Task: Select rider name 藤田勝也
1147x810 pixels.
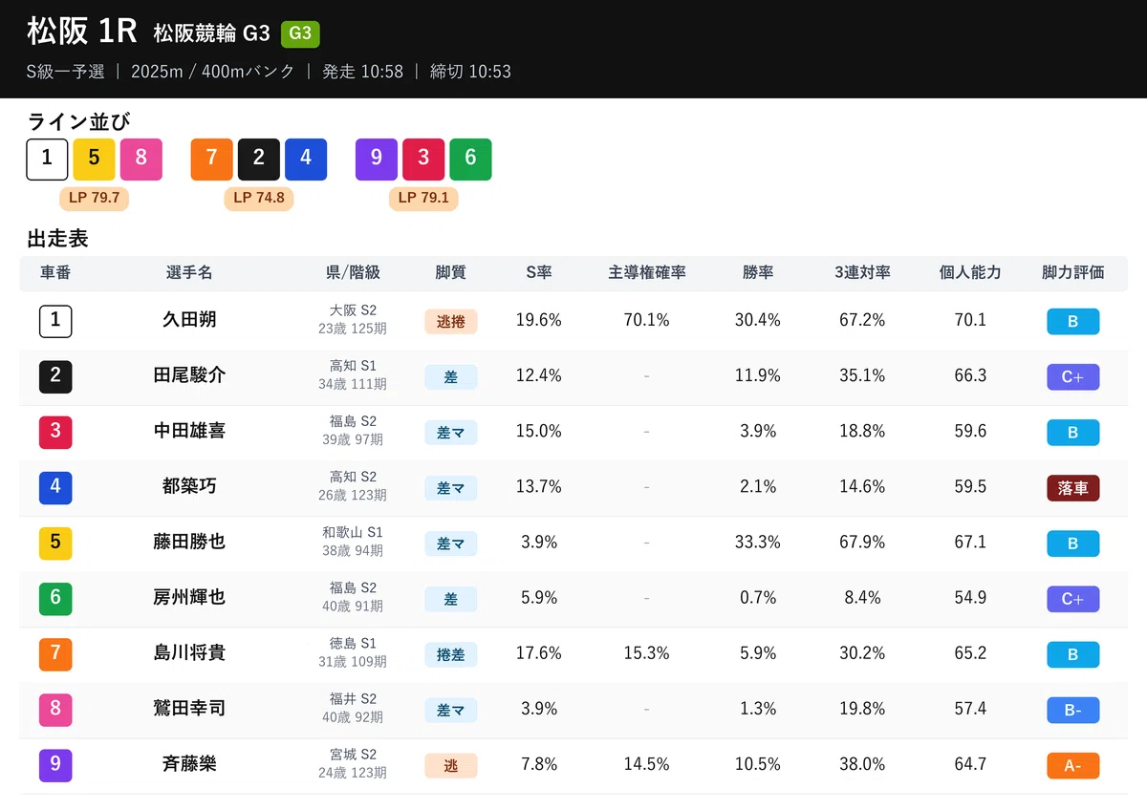Action: coord(189,542)
